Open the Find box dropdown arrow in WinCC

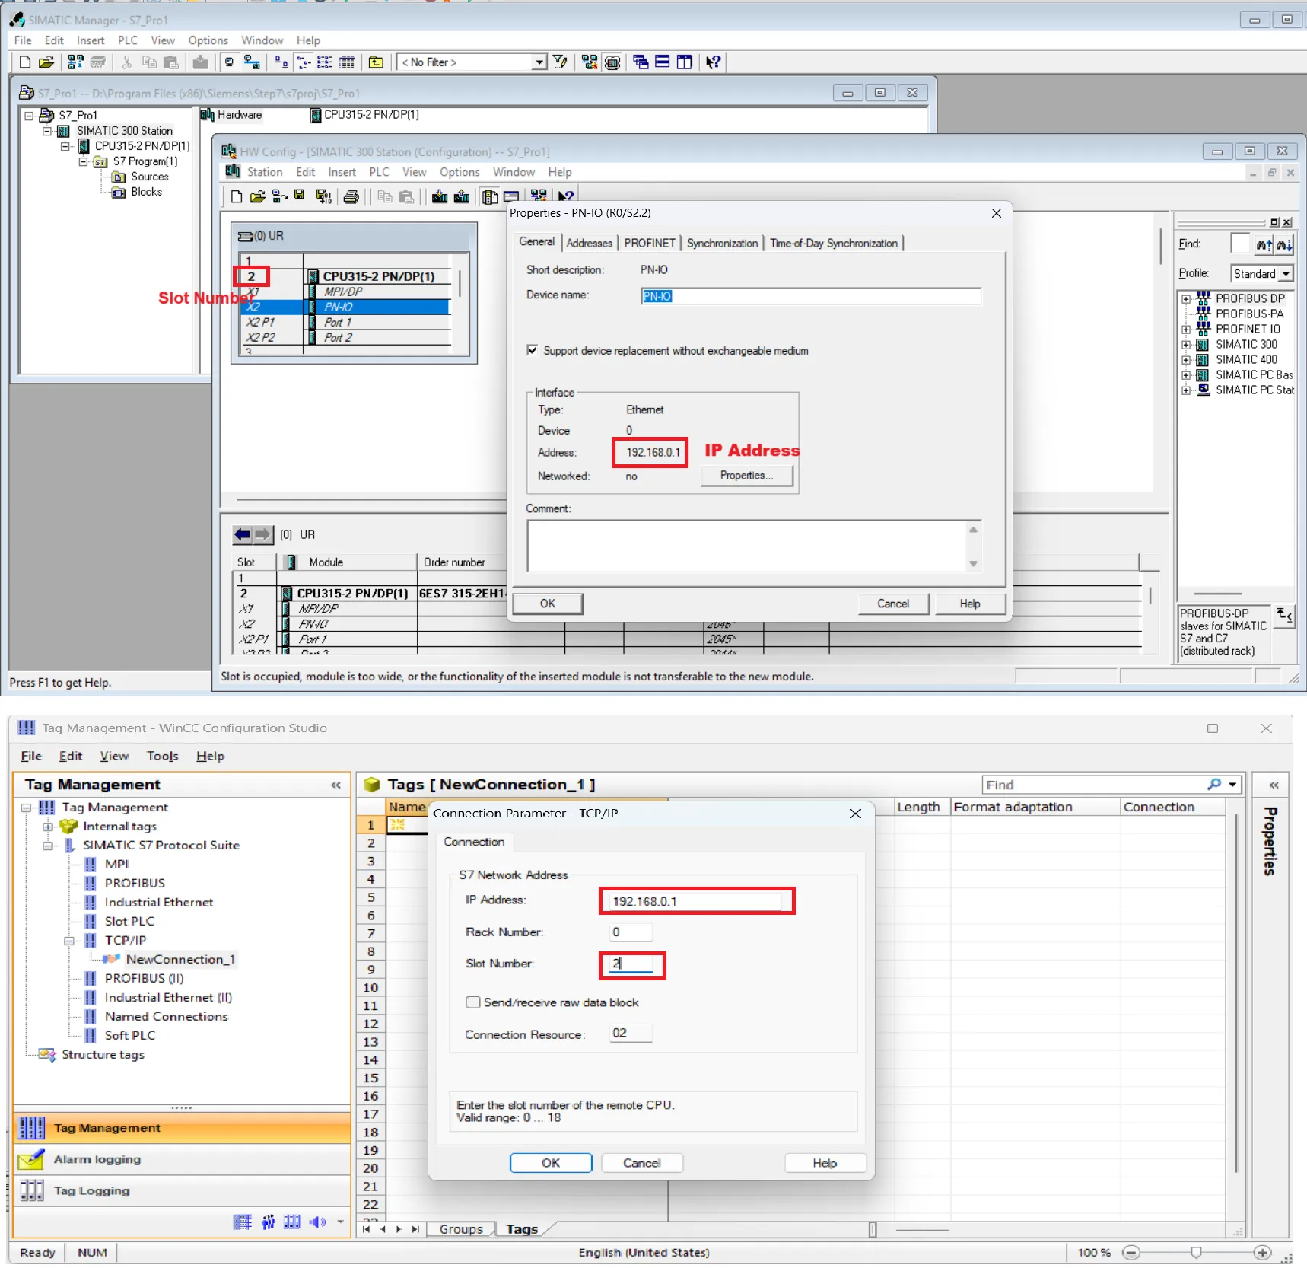click(1232, 785)
